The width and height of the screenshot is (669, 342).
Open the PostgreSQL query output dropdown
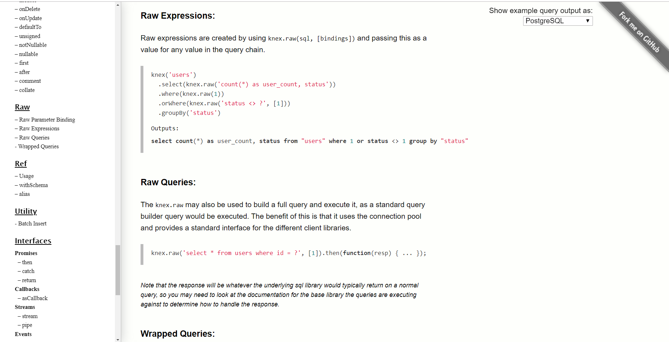pos(558,21)
